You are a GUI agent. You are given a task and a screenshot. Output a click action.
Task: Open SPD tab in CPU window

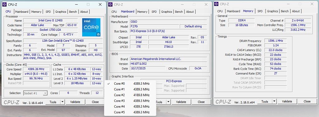click(x=48, y=12)
